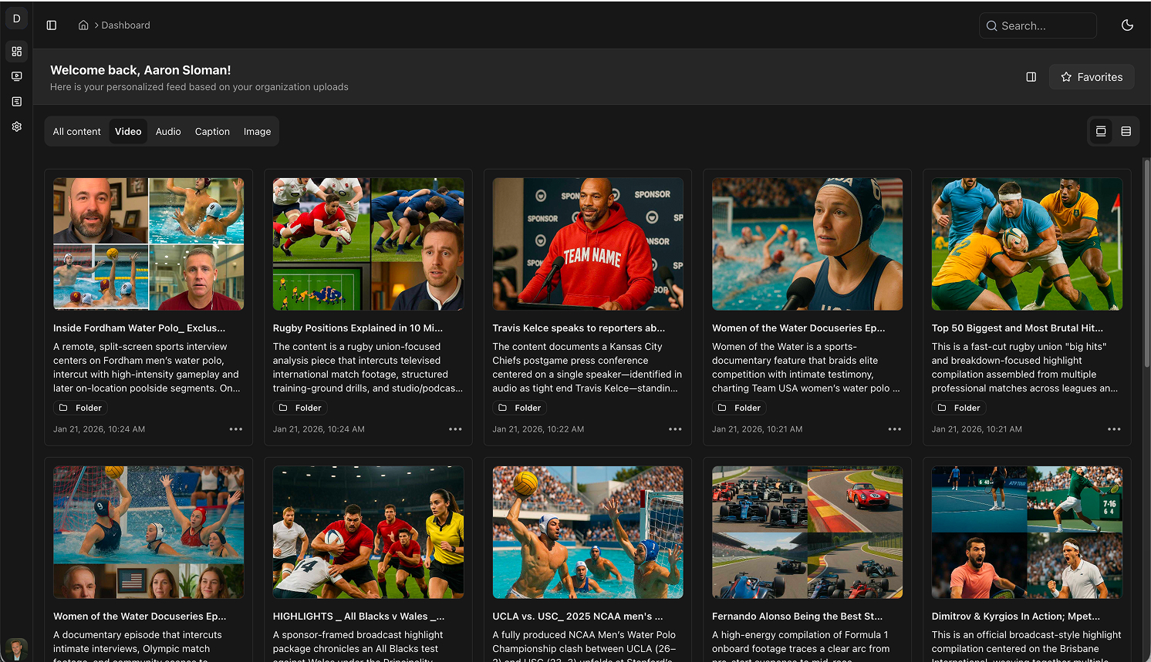
Task: Open user avatar at bottom left
Action: 15,648
